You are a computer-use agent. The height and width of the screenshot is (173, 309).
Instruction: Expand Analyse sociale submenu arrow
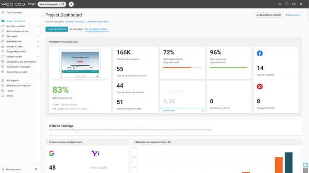coord(38,57)
